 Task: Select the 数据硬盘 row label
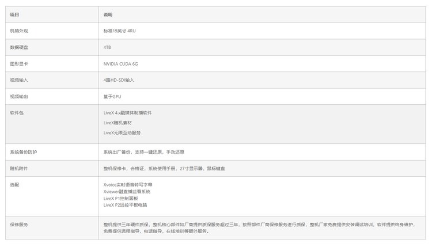click(x=18, y=47)
